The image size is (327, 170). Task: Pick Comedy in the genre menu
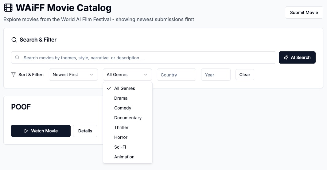coord(123,108)
